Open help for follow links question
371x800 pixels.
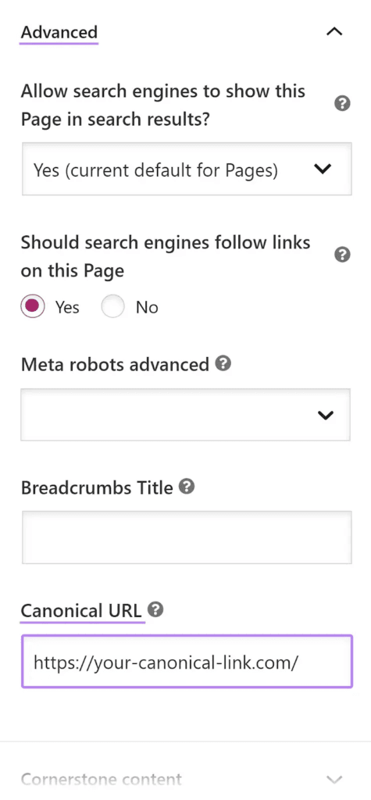coord(342,255)
